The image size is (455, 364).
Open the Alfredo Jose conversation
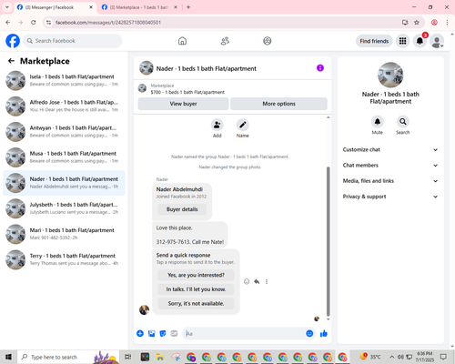tap(64, 106)
